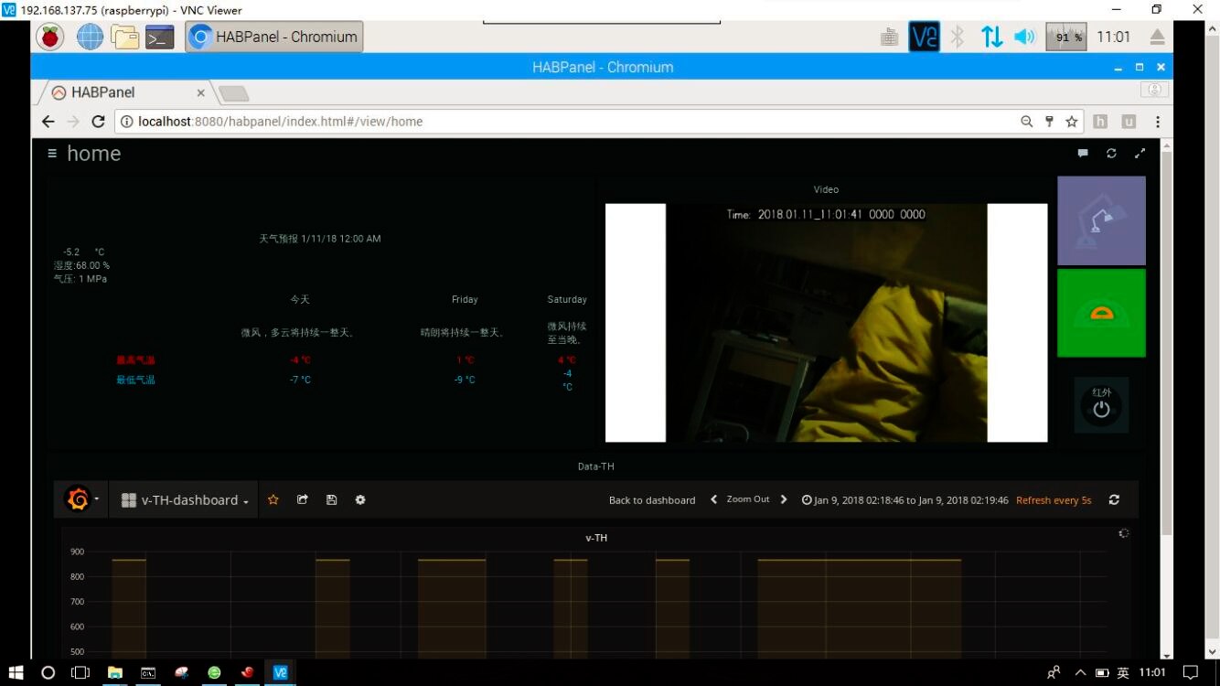Click the Zoom Out time range button
Viewport: 1220px width, 686px height.
747,499
